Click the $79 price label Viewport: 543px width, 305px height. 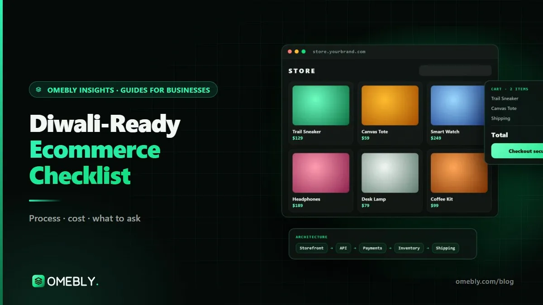(366, 206)
